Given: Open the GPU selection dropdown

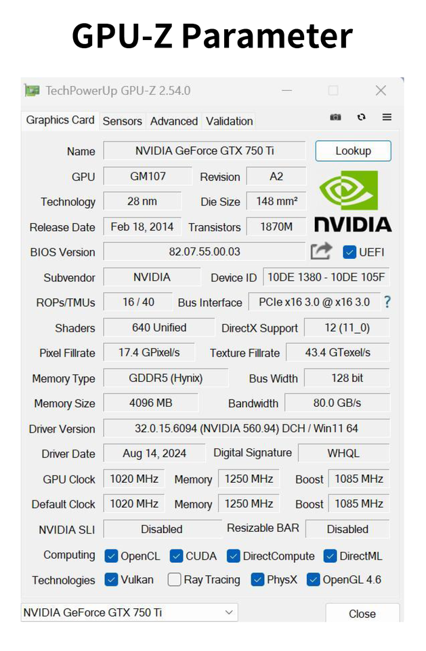Looking at the screenshot, I should (x=129, y=612).
